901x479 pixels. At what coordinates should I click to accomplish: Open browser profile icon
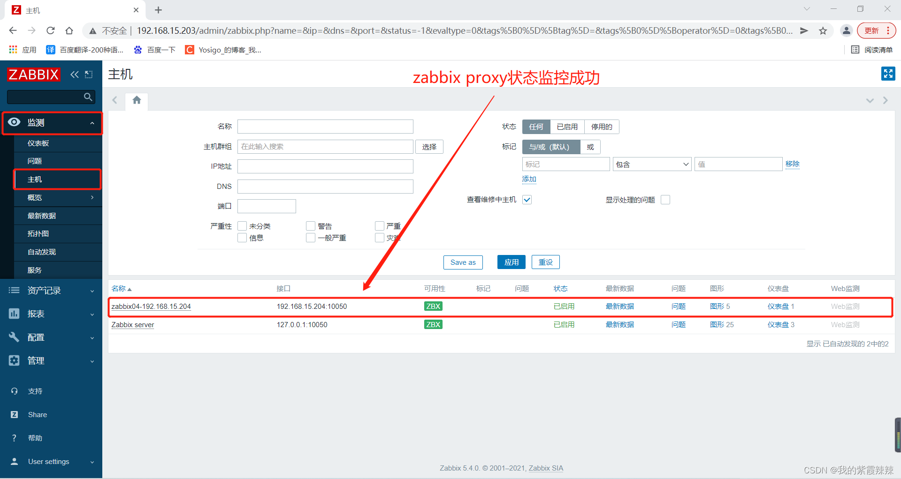tap(846, 30)
